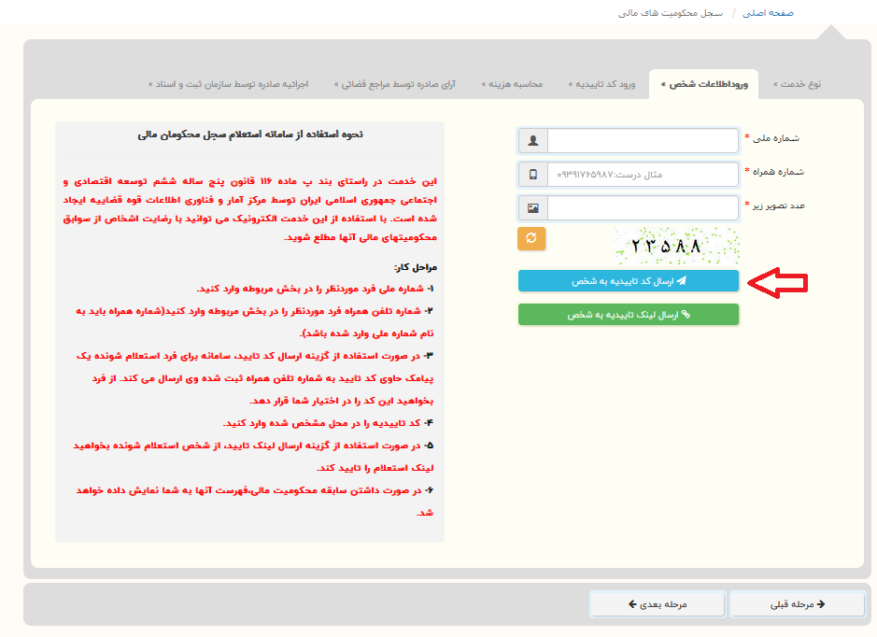
Task: Click the mobile phone icon beside phone field
Action: pyautogui.click(x=533, y=175)
